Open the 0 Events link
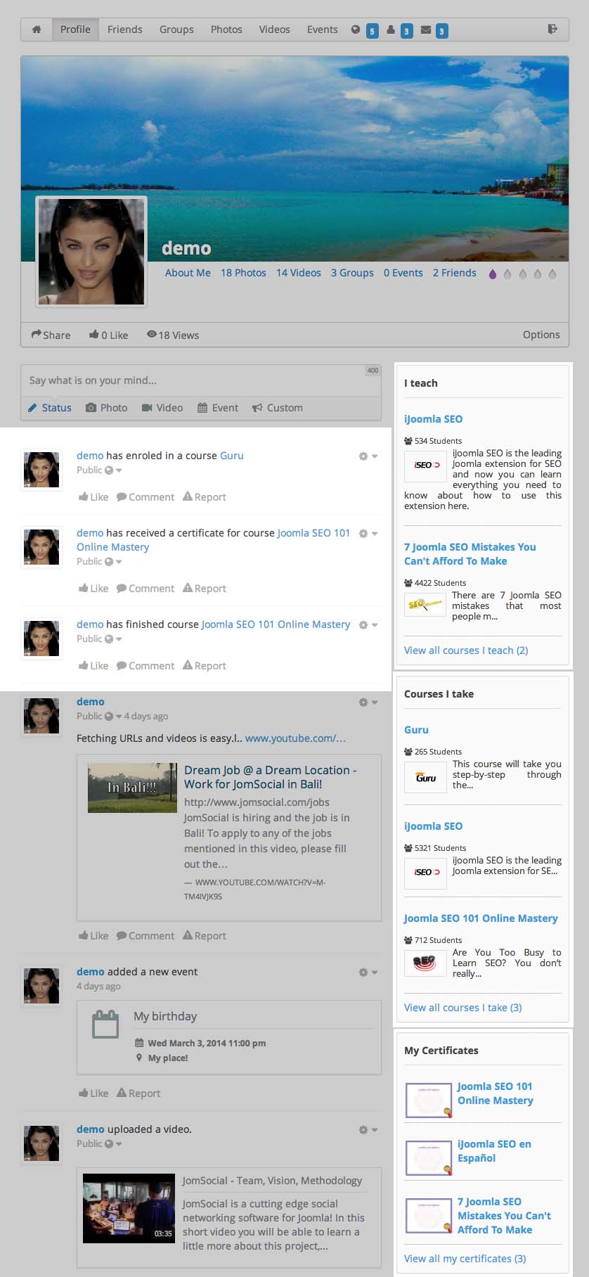 point(403,273)
